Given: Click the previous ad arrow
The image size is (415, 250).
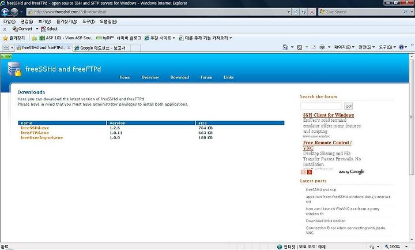Looking at the screenshot, I should click(303, 172).
